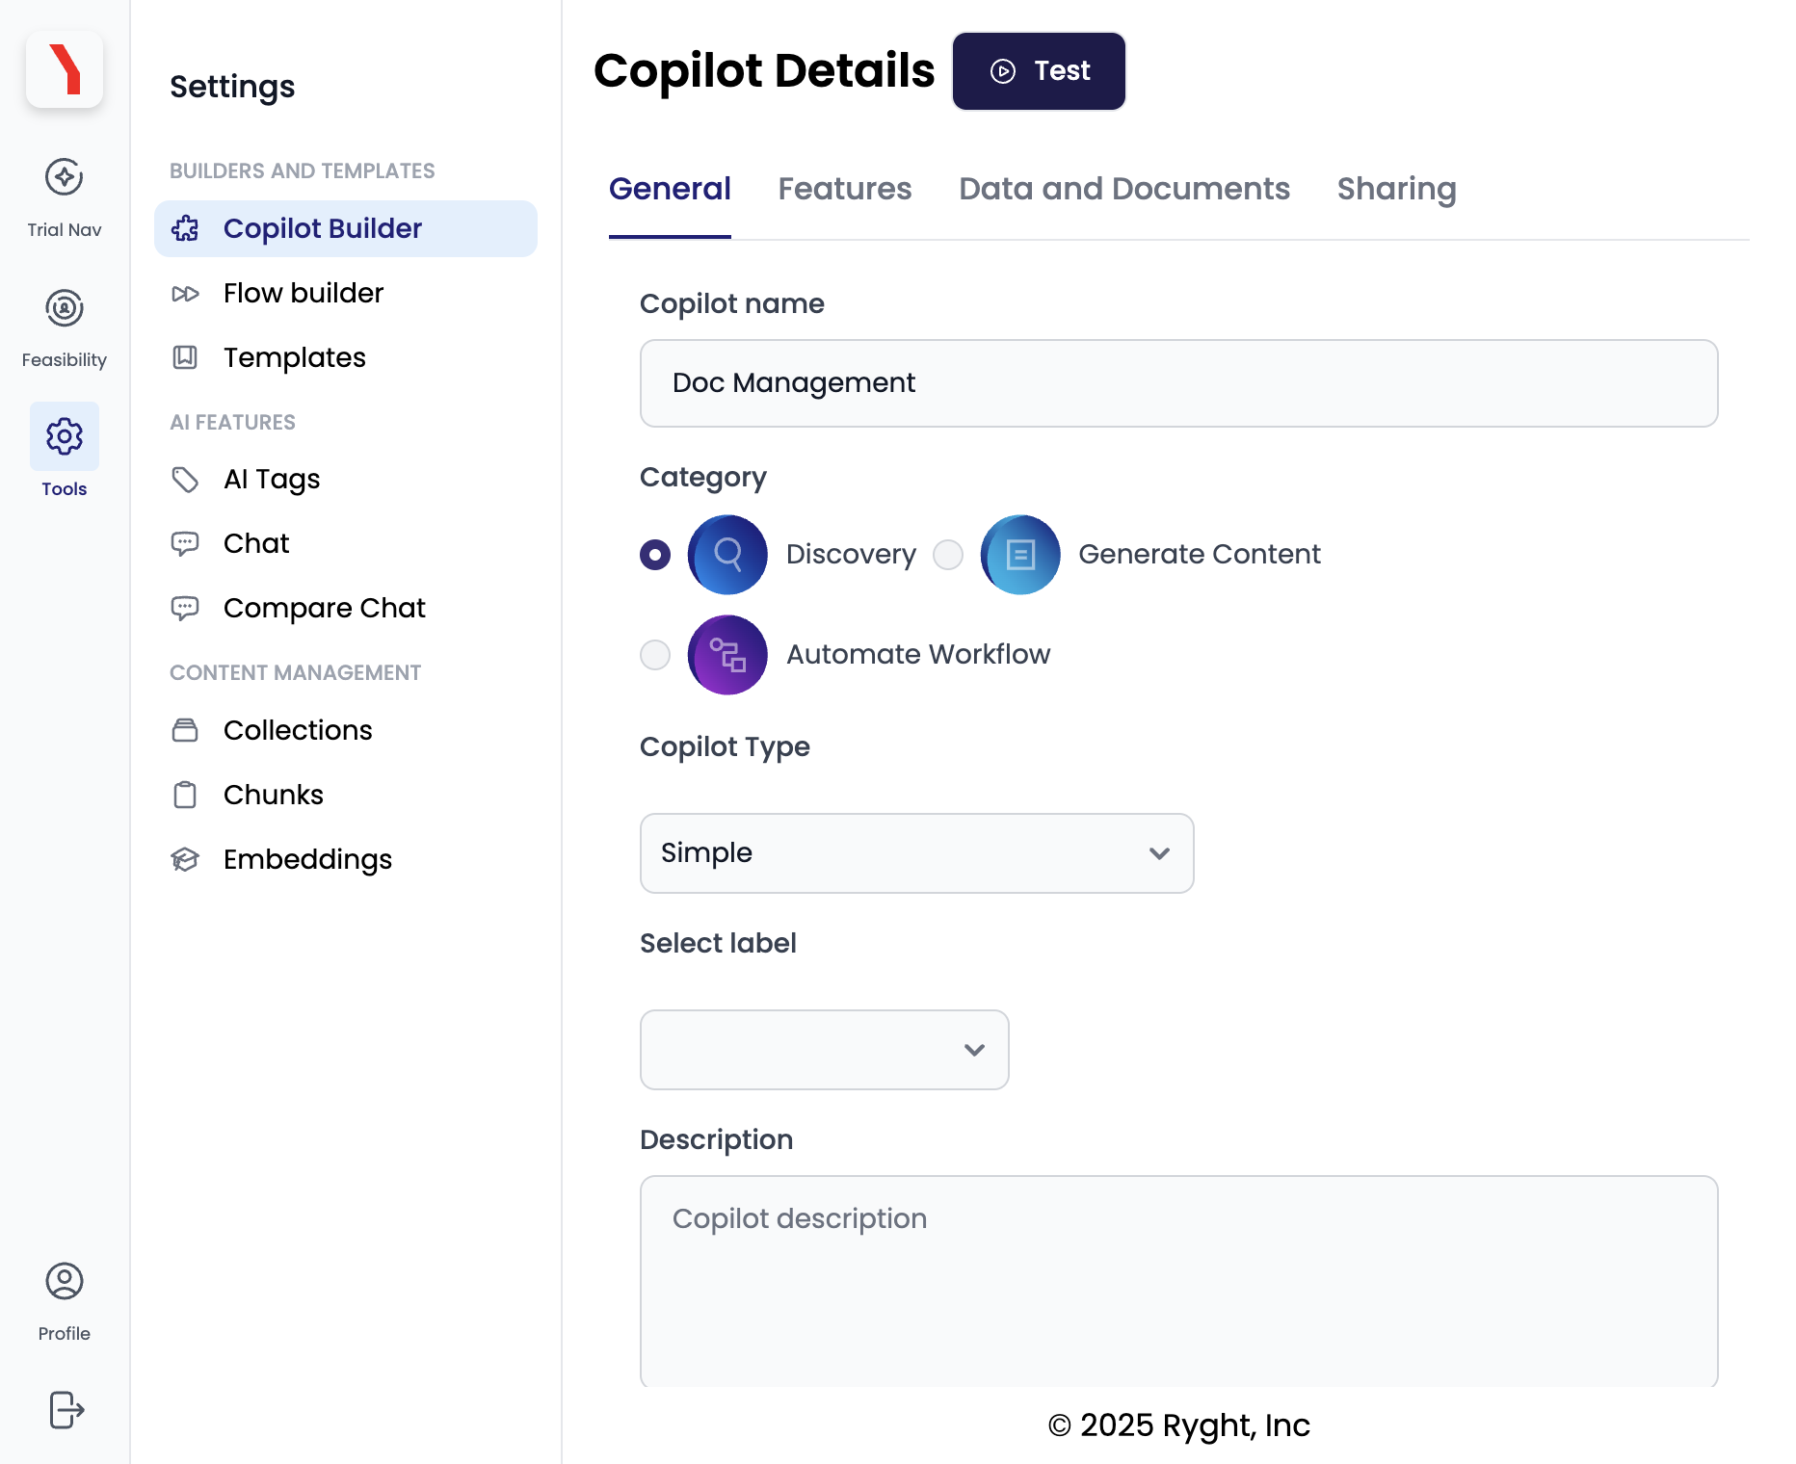The width and height of the screenshot is (1796, 1464).
Task: Click the Collections box icon
Action: point(185,731)
